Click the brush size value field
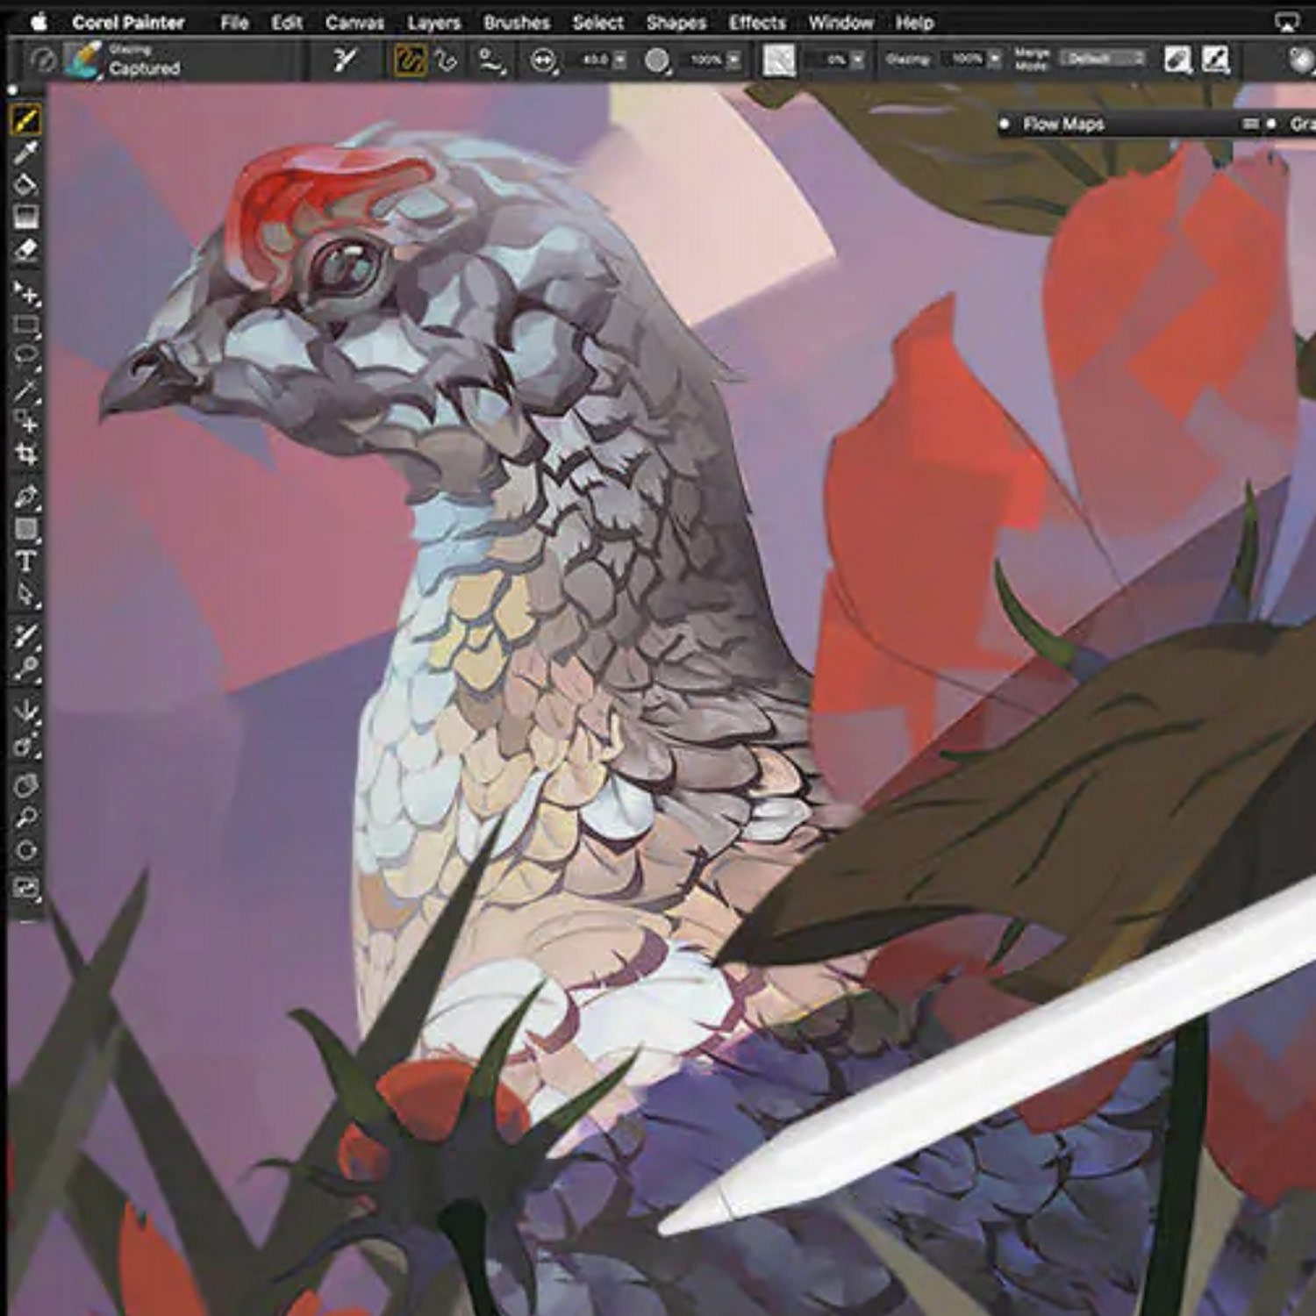 click(x=594, y=60)
